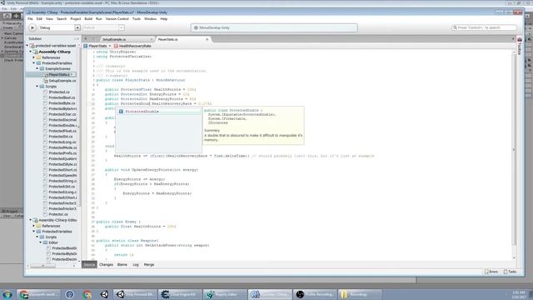The width and height of the screenshot is (533, 300).
Task: Open the Debug configuration dropdown
Action: point(59,27)
